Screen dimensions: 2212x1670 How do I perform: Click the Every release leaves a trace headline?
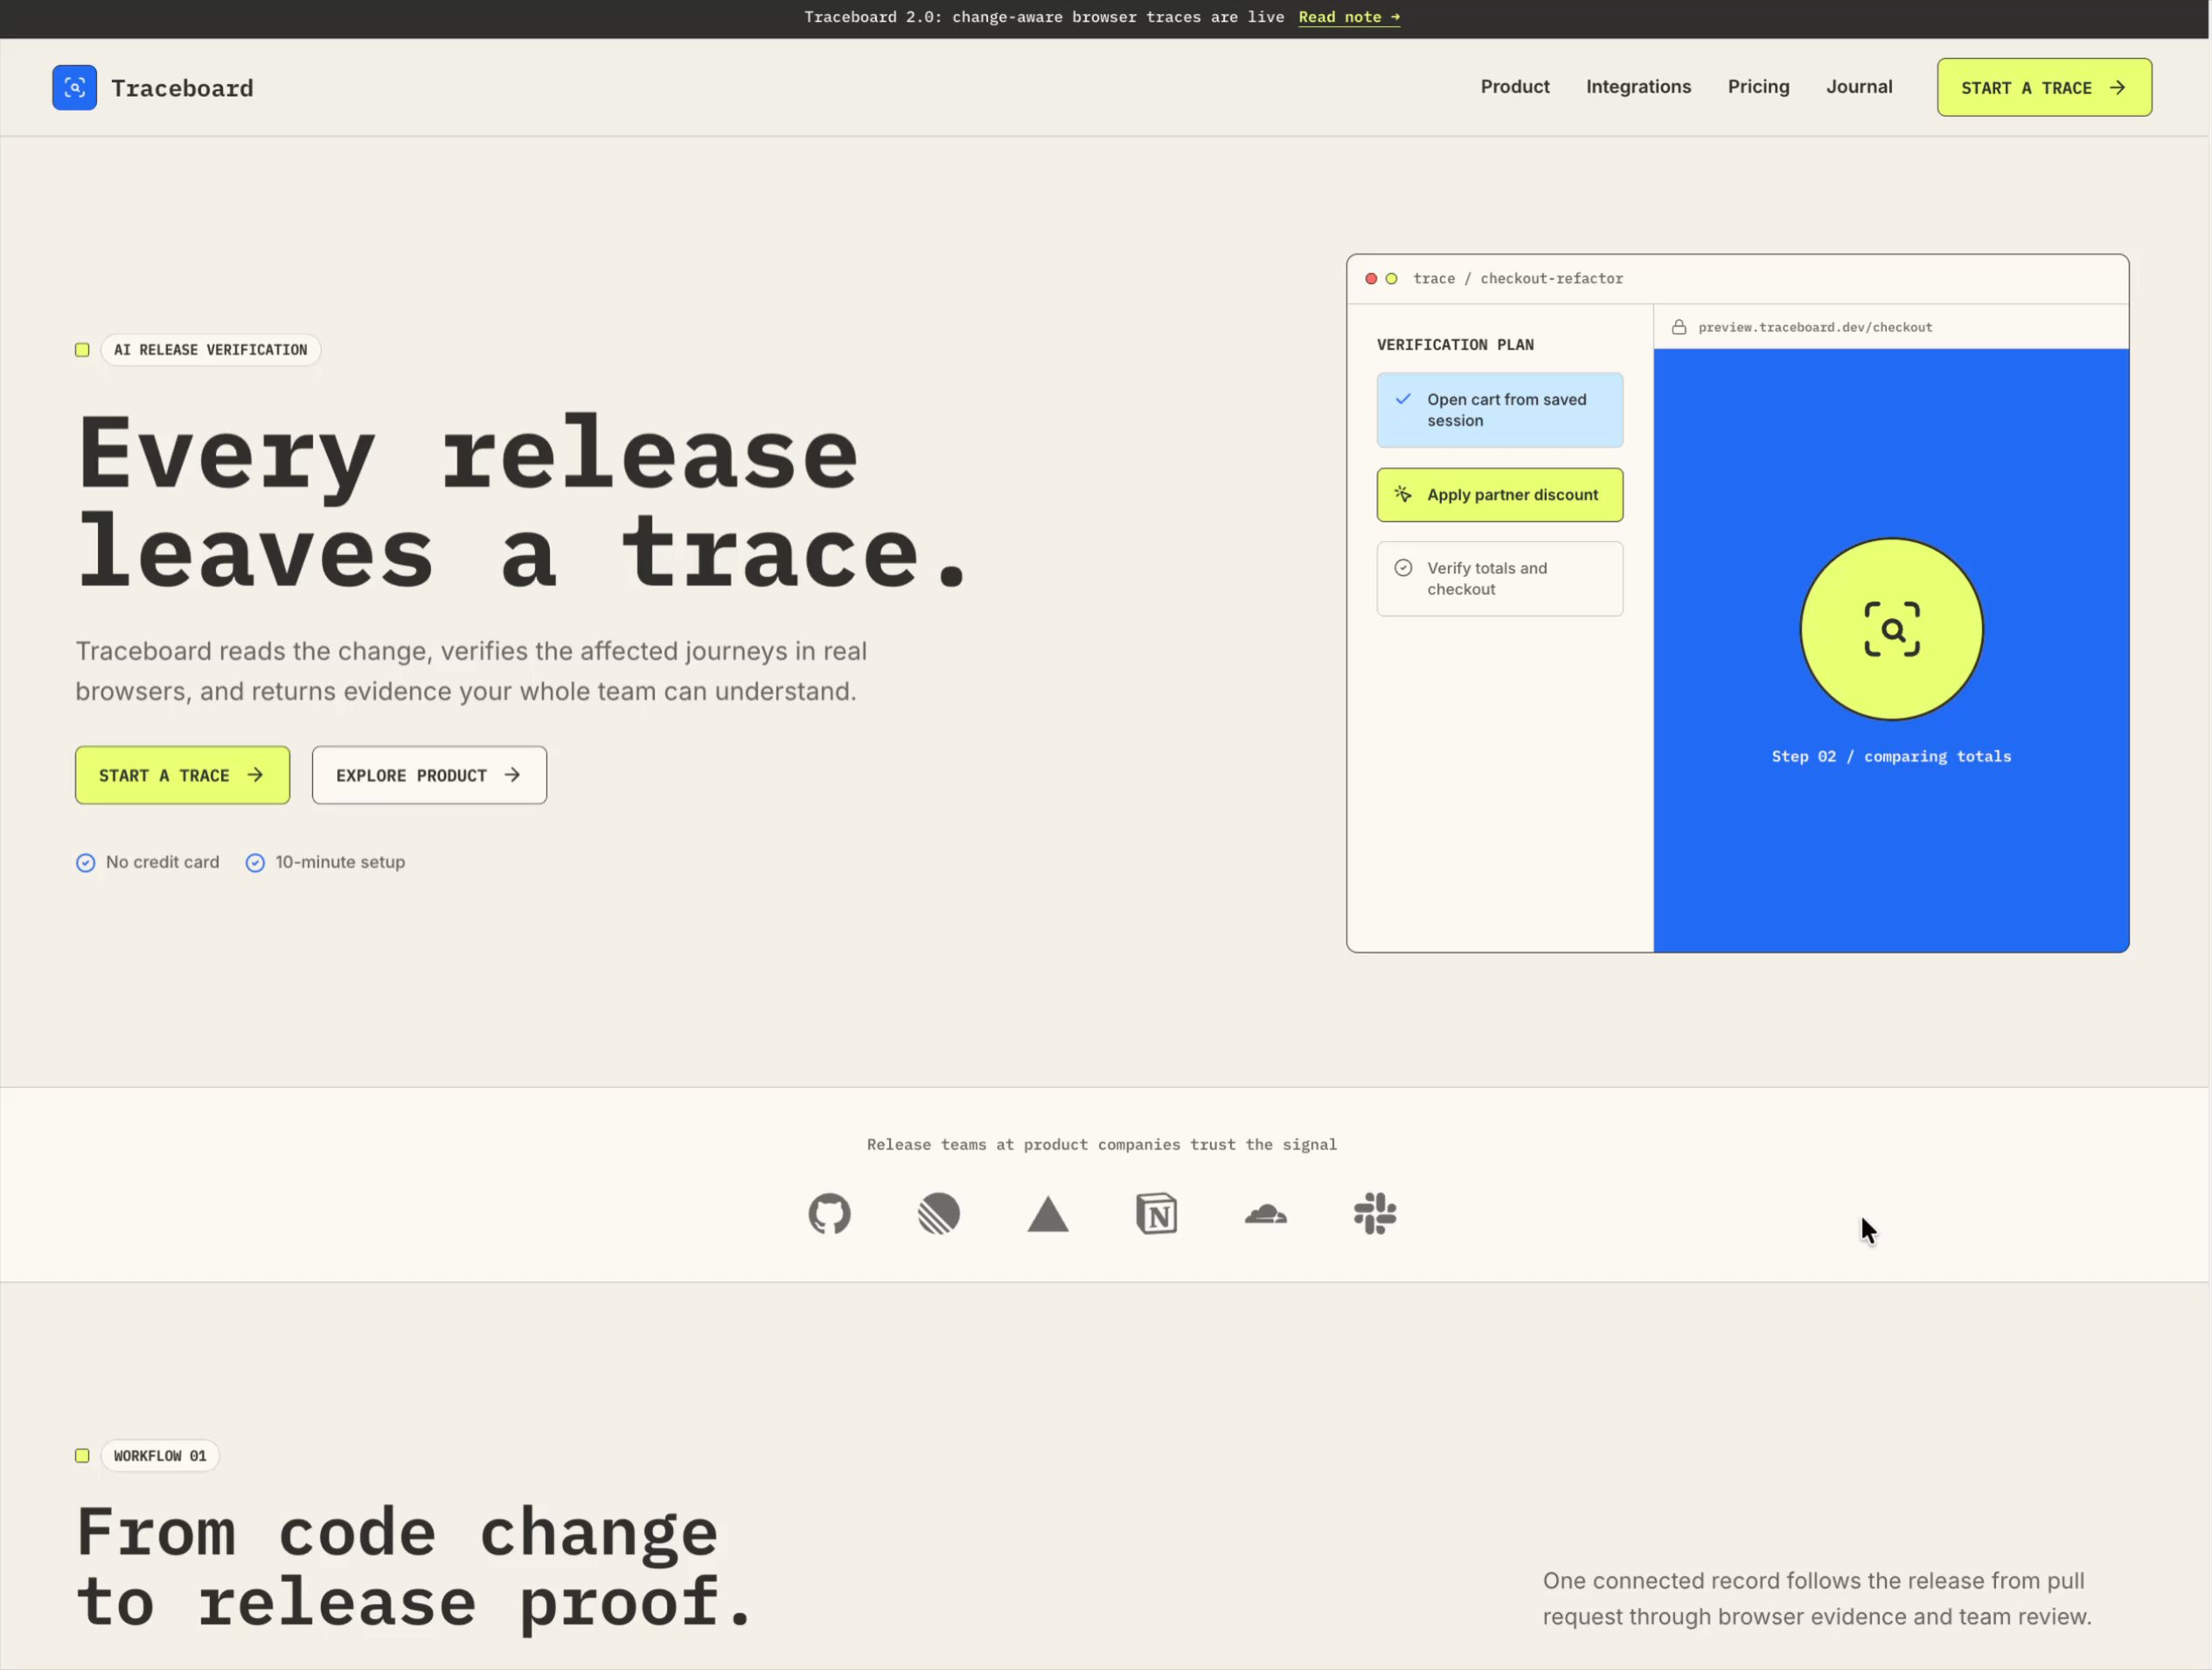[x=522, y=503]
